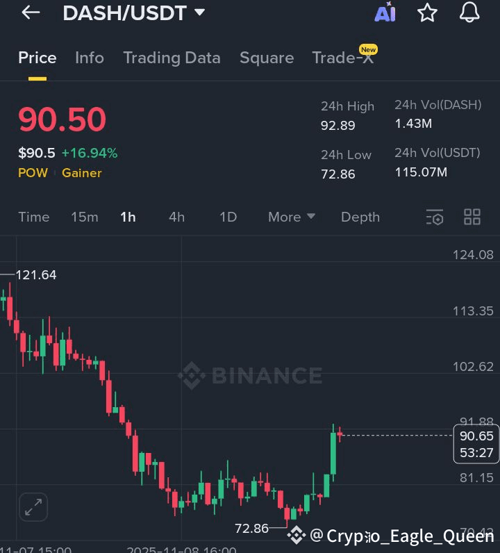Switch chart to 15m interval
The image size is (500, 553).
coord(85,217)
